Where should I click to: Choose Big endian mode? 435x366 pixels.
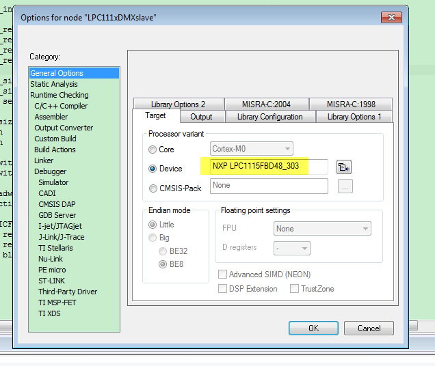(153, 238)
